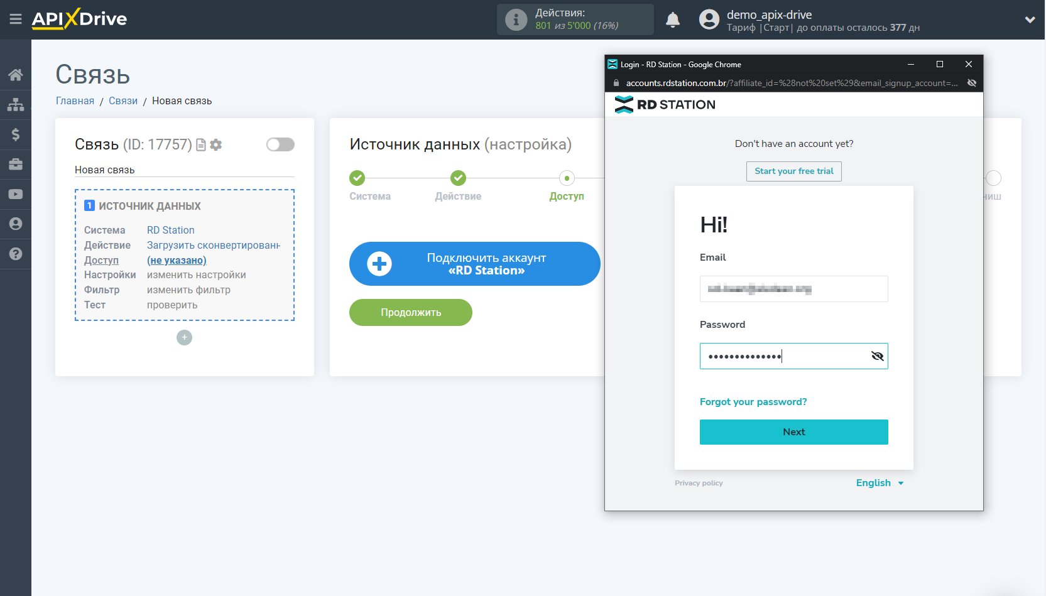Click the actions info icon in header
This screenshot has width=1046, height=596.
516,19
